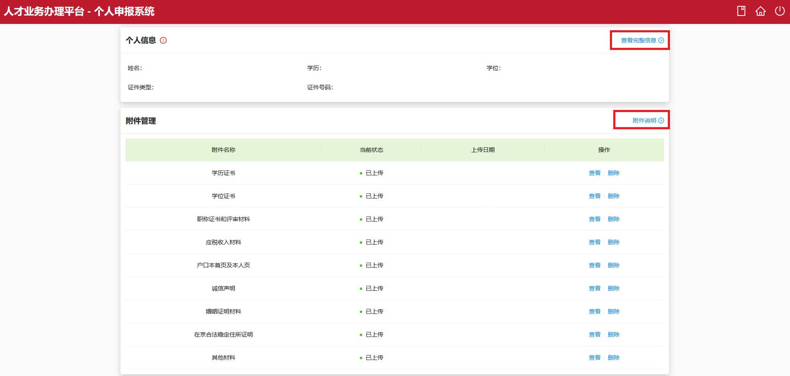
Task: View the 在京合法稳定住所证明 attachment
Action: (594, 334)
